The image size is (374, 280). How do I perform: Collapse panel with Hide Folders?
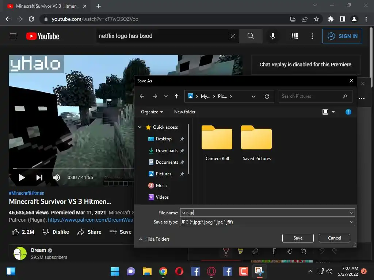point(154,239)
